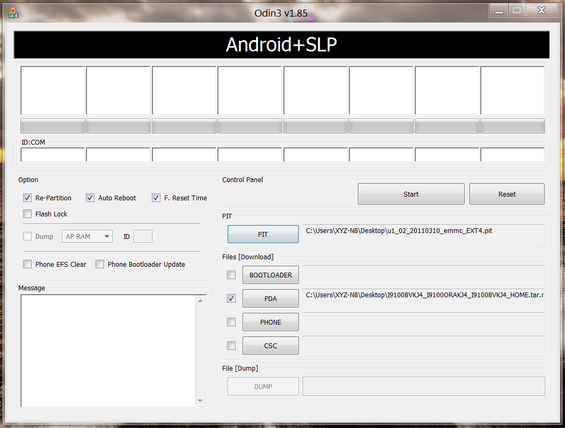Close the Odin3 window
Image resolution: width=565 pixels, height=428 pixels.
(x=541, y=10)
